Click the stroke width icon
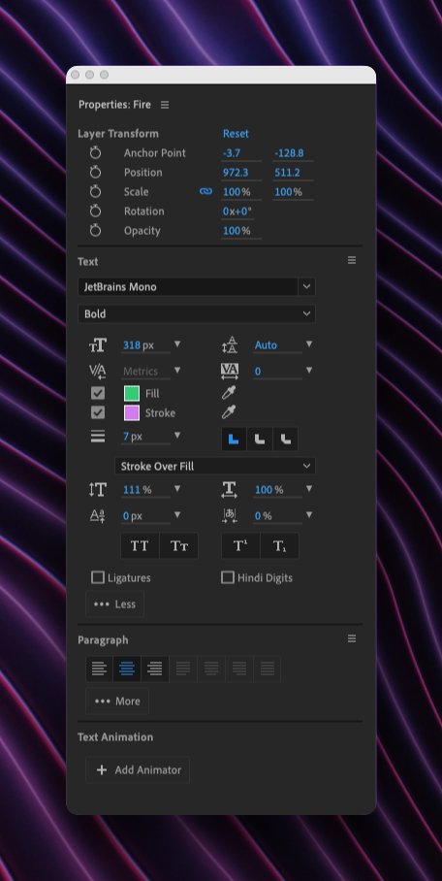This screenshot has height=881, width=442. (98, 436)
